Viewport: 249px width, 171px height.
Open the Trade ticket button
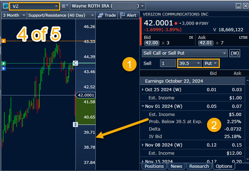[x=107, y=15]
